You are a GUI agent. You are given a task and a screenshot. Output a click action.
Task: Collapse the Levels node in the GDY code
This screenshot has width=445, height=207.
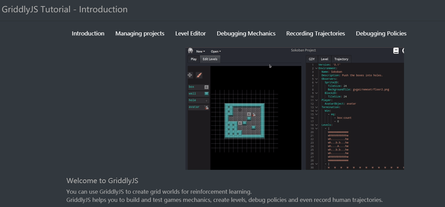pos(316,125)
